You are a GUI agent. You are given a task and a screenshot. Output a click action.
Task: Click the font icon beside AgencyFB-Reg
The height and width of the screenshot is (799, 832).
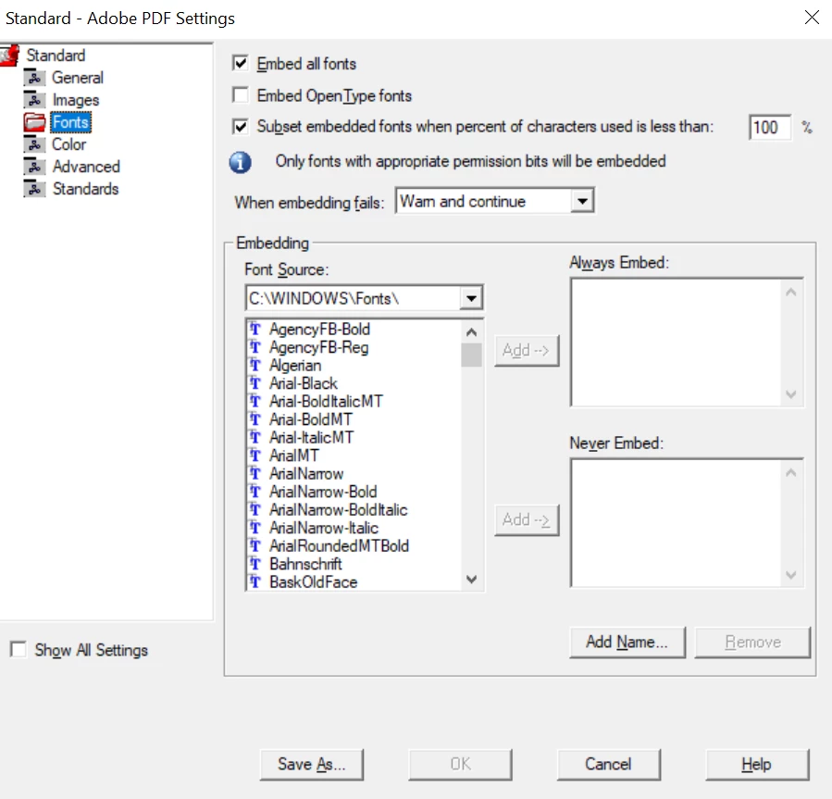[255, 347]
